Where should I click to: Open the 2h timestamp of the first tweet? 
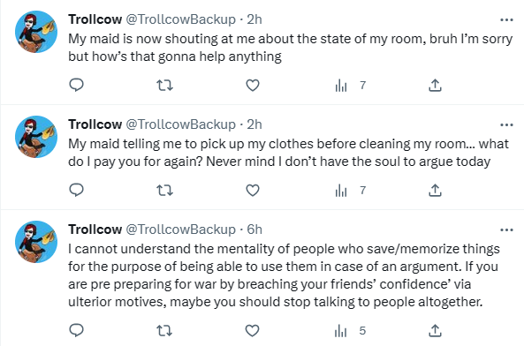click(x=254, y=19)
